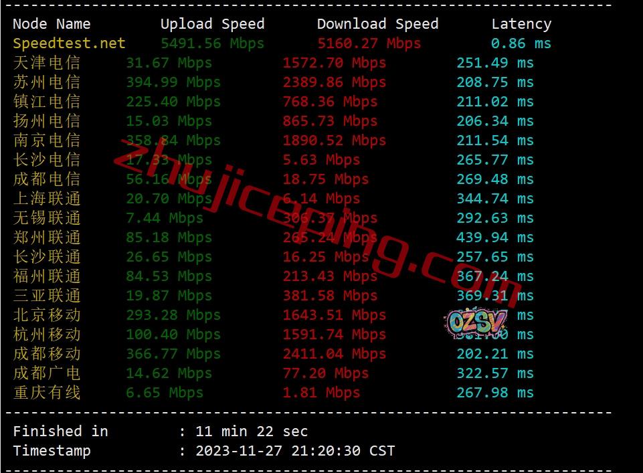Select the 北京移动 node row label
The height and width of the screenshot is (473, 643).
tap(47, 315)
